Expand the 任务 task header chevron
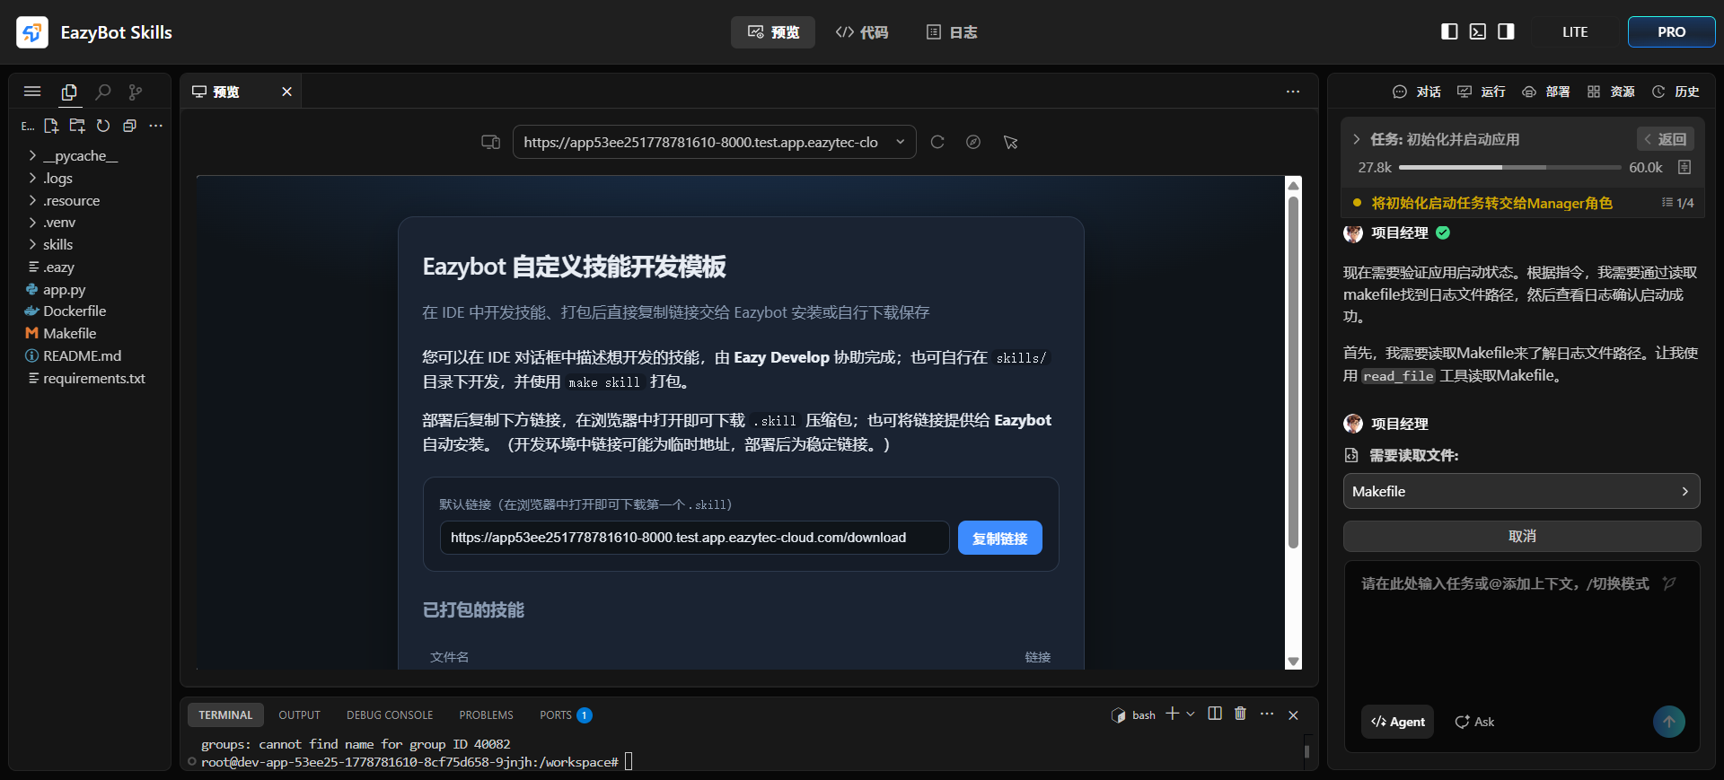This screenshot has height=780, width=1724. point(1357,139)
